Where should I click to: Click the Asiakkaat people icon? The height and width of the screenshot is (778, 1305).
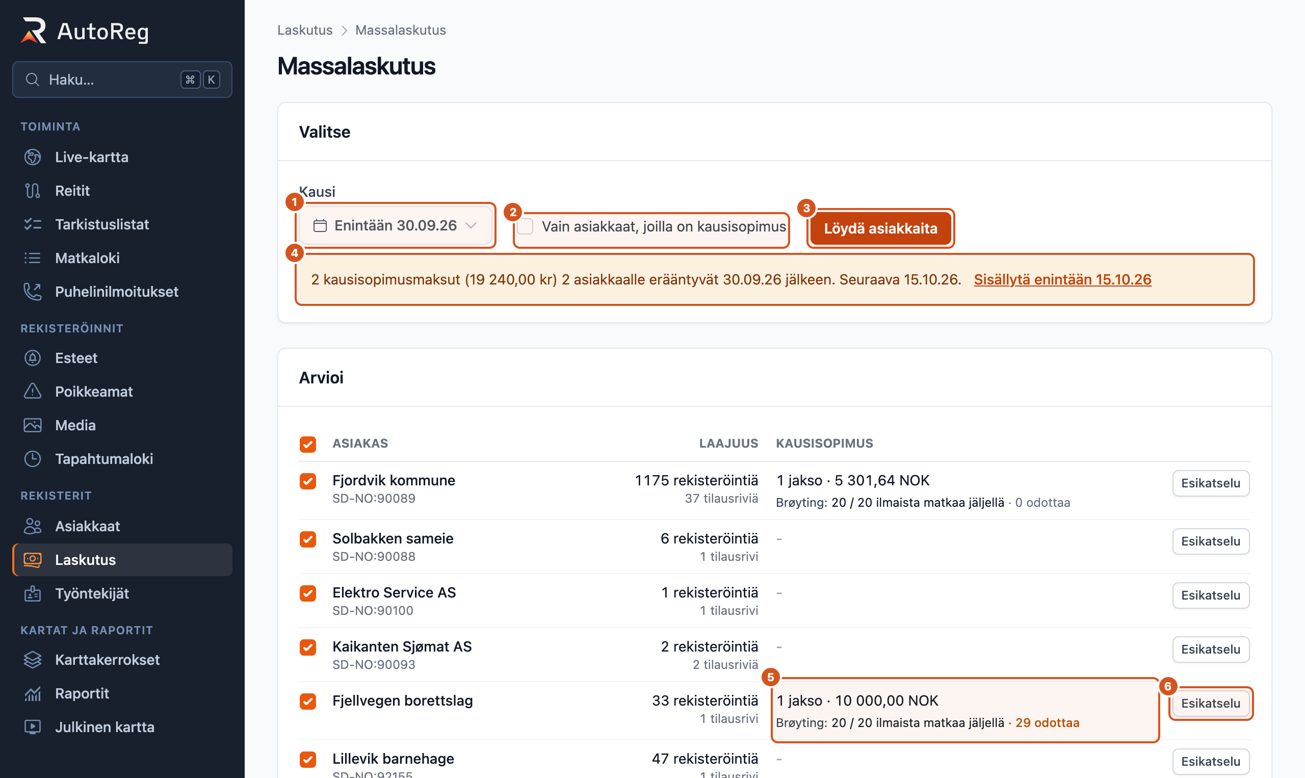click(33, 526)
